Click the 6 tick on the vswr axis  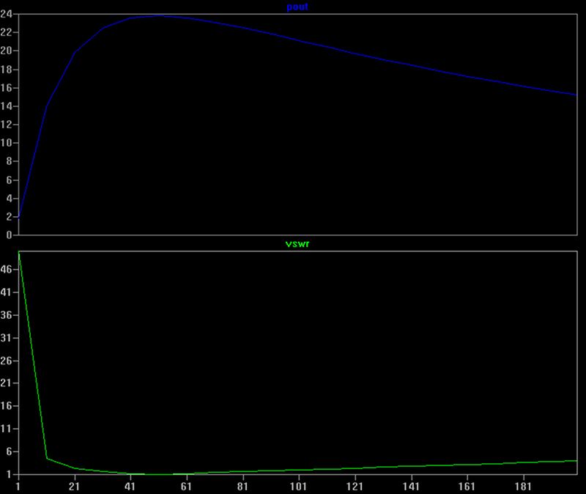pyautogui.click(x=9, y=451)
